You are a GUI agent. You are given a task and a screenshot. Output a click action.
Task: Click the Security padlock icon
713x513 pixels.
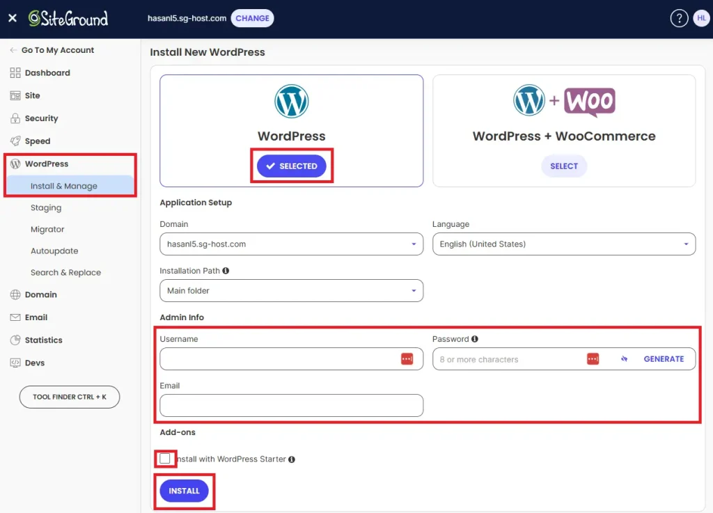(15, 118)
